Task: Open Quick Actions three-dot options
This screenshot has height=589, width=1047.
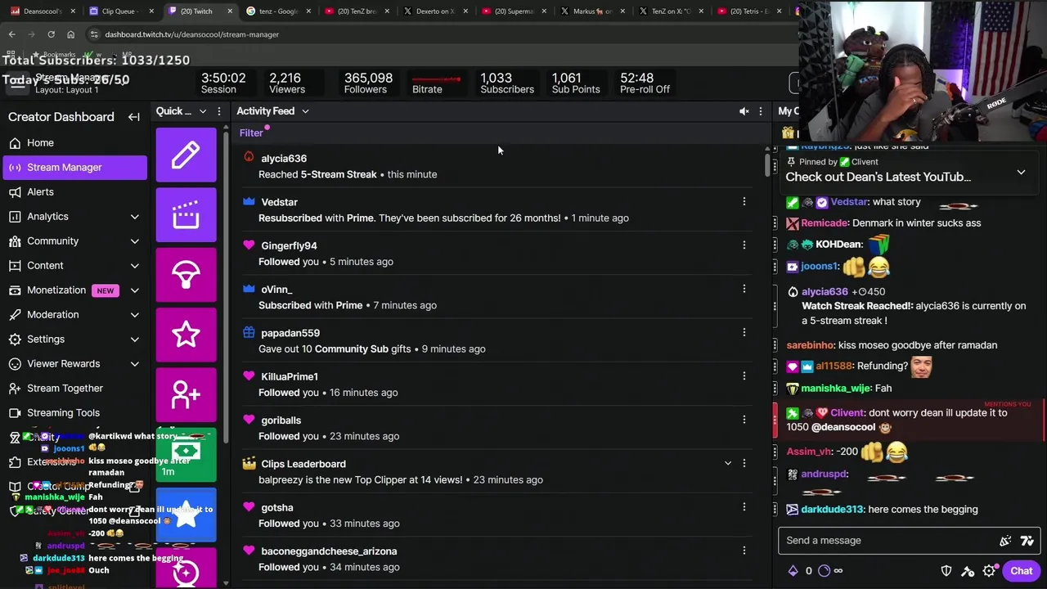Action: pos(218,111)
